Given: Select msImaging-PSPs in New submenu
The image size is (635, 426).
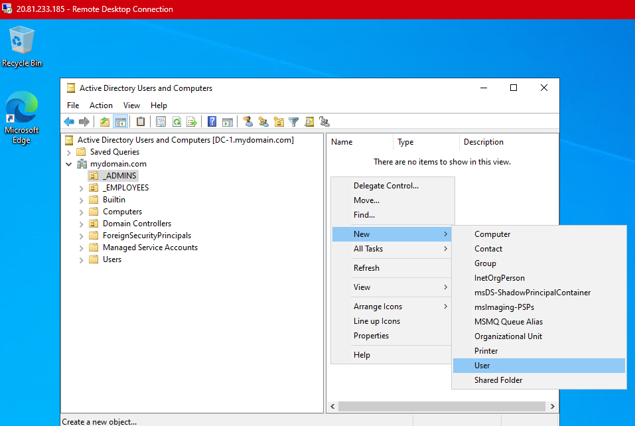Looking at the screenshot, I should tap(539, 307).
